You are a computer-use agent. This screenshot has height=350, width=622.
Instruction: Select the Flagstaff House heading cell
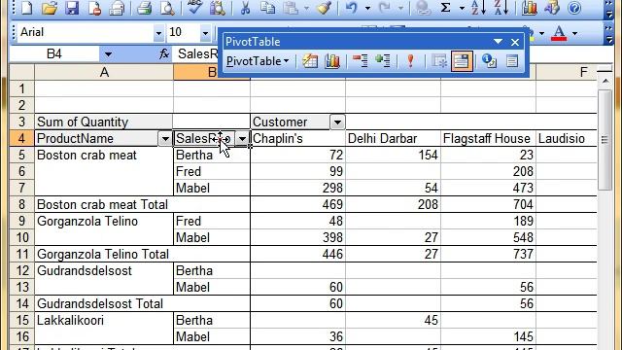(488, 138)
